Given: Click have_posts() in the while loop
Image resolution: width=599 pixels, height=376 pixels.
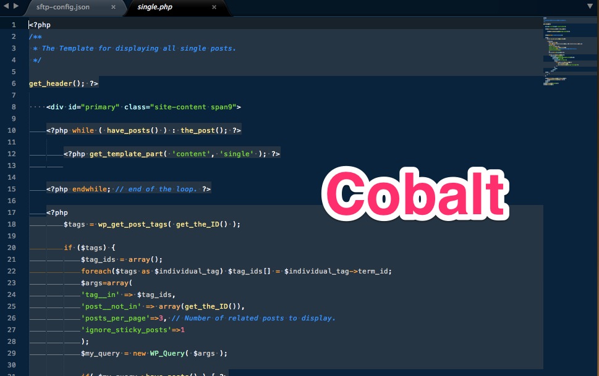Looking at the screenshot, I should (132, 130).
